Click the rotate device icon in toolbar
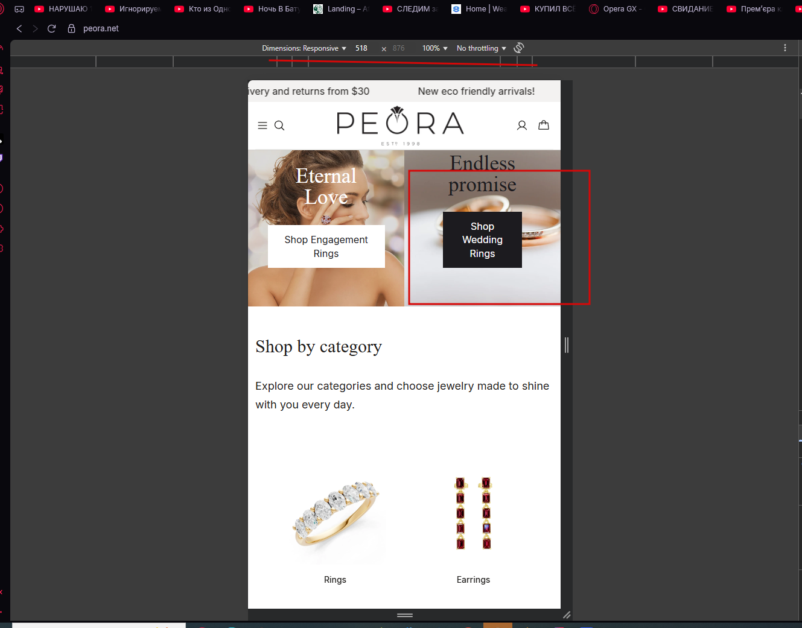This screenshot has height=628, width=802. (519, 48)
